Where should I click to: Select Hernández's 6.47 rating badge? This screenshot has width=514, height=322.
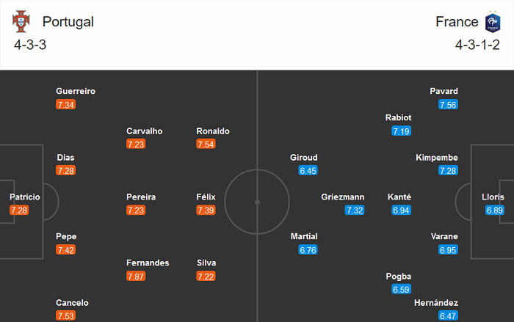click(448, 316)
